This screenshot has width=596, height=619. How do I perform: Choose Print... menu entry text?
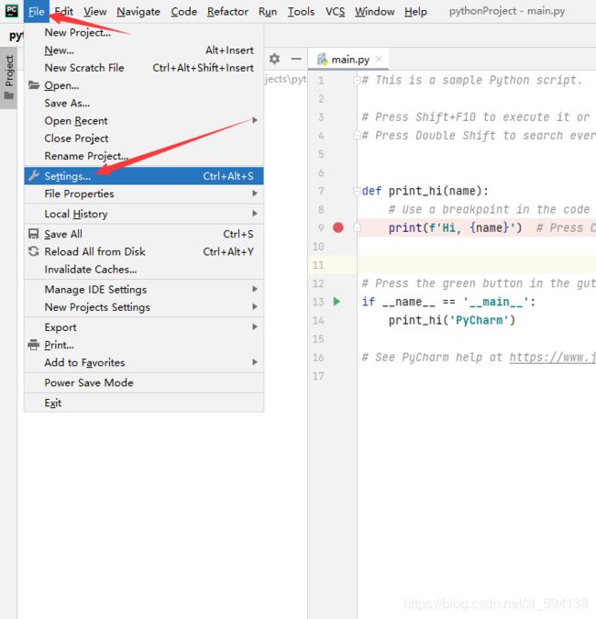tap(60, 345)
